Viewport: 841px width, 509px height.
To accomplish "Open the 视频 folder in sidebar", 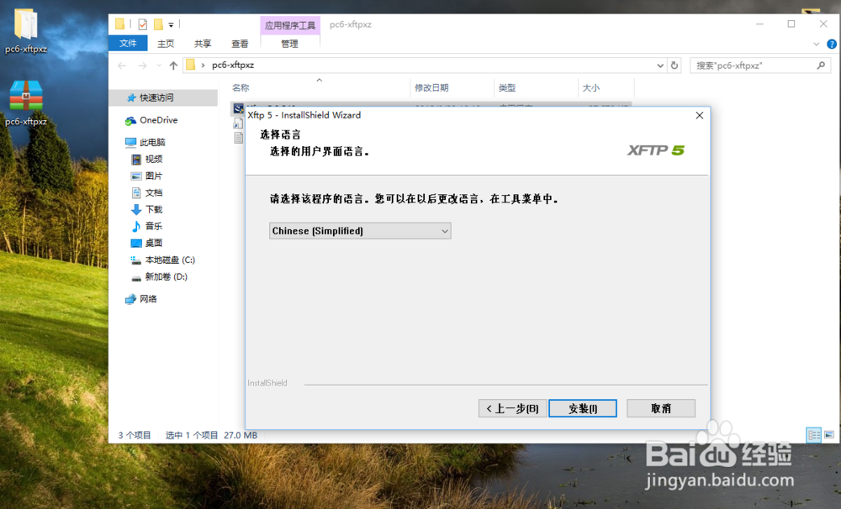I will coord(153,159).
